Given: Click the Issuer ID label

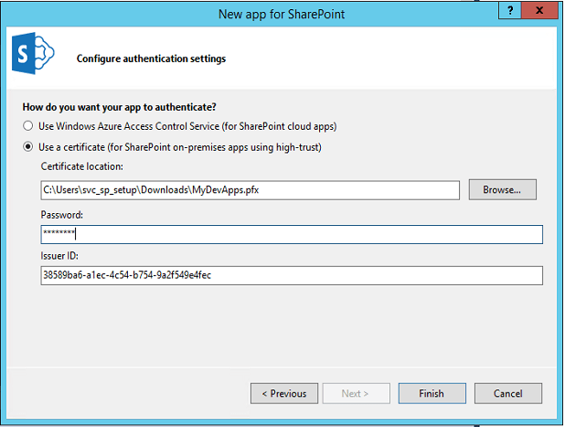Looking at the screenshot, I should [x=59, y=256].
